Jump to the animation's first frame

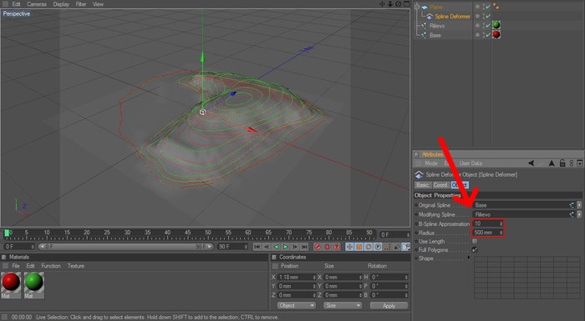257,247
